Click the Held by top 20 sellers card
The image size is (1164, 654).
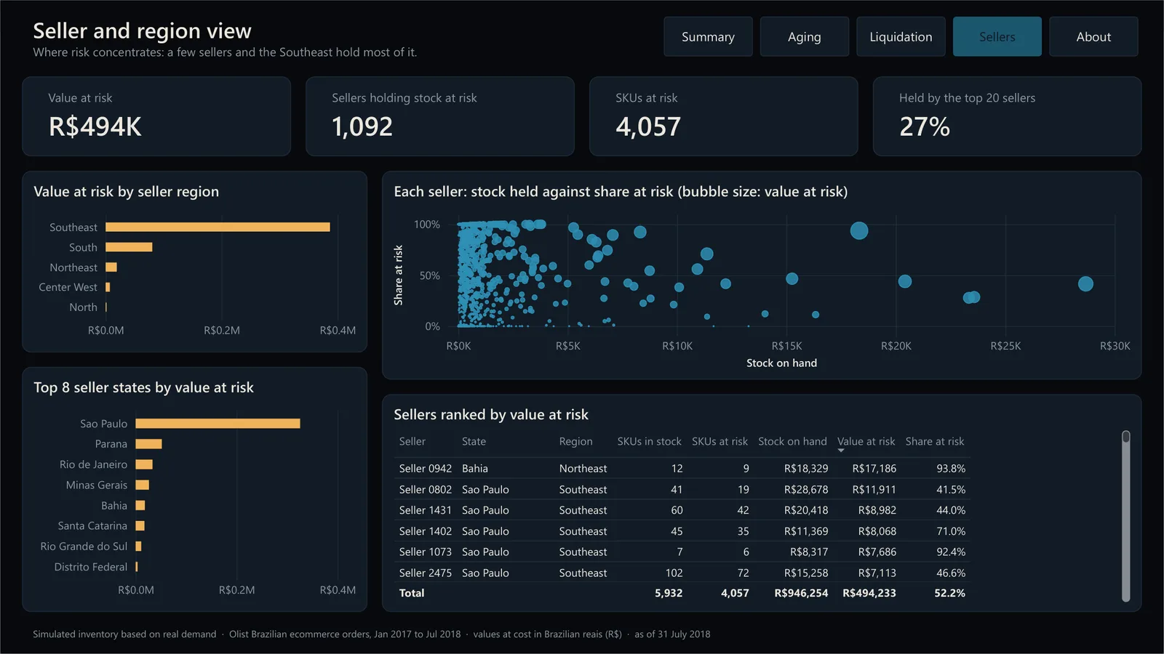(x=1008, y=116)
